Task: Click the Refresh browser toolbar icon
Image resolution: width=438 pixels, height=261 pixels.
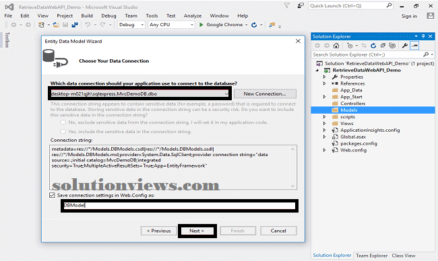Action: 254,25
